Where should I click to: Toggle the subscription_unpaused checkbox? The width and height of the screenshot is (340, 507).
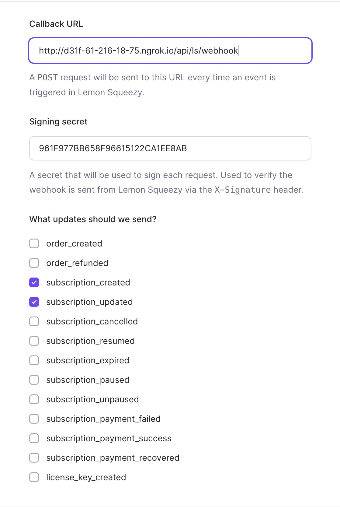pos(34,399)
